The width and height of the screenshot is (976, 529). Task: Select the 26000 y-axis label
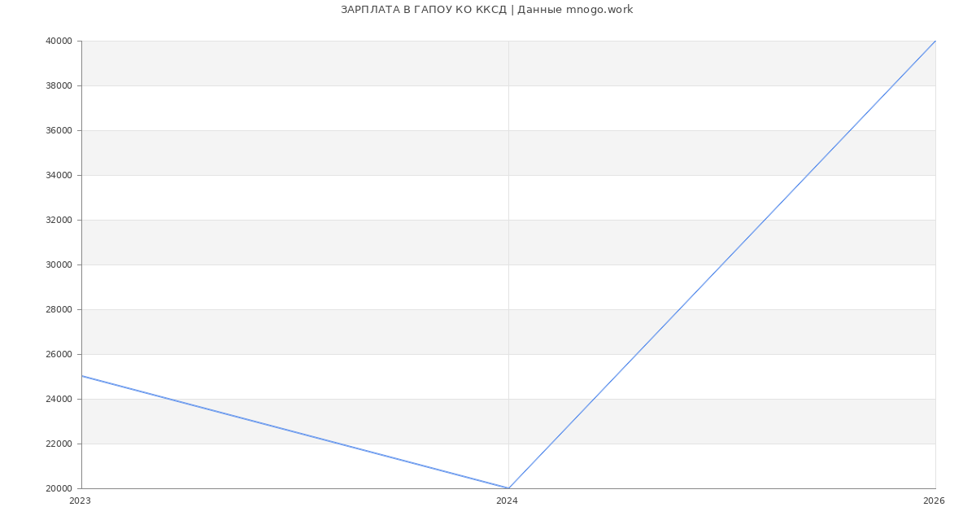coord(58,354)
